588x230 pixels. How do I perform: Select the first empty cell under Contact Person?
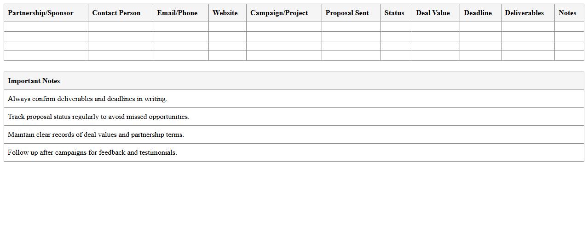[x=120, y=27]
